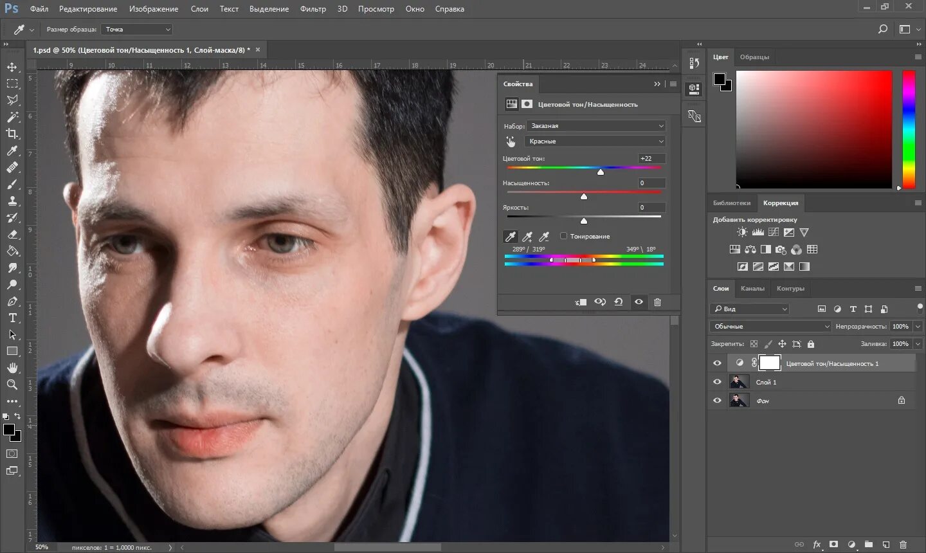Add Levels adjustment in Коррекция panel
This screenshot has height=553, width=926.
click(758, 232)
